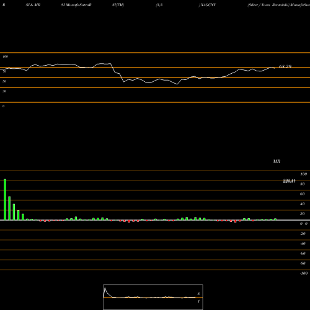The image size is (310, 310).
Task: Click the MR axis label 40
Action: [x=303, y=204]
